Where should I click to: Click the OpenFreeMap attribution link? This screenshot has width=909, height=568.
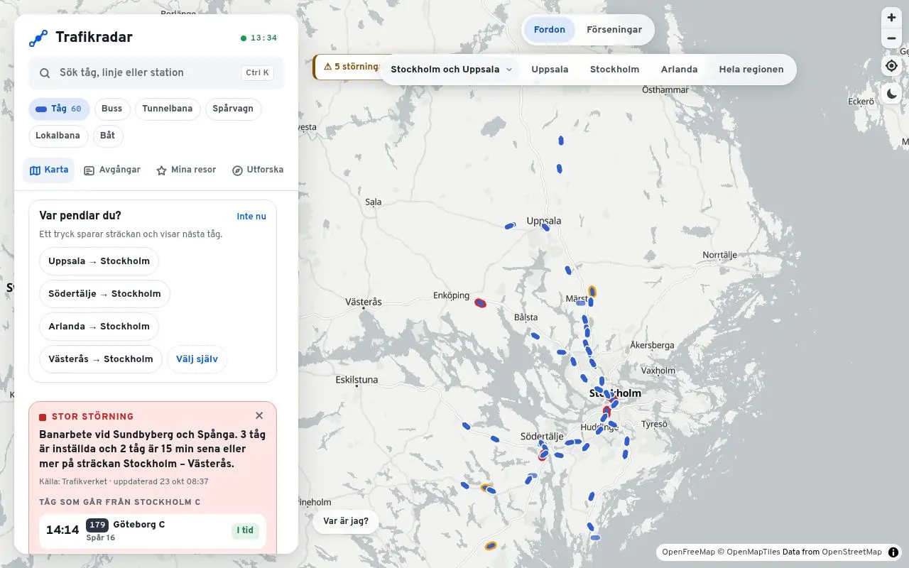688,552
